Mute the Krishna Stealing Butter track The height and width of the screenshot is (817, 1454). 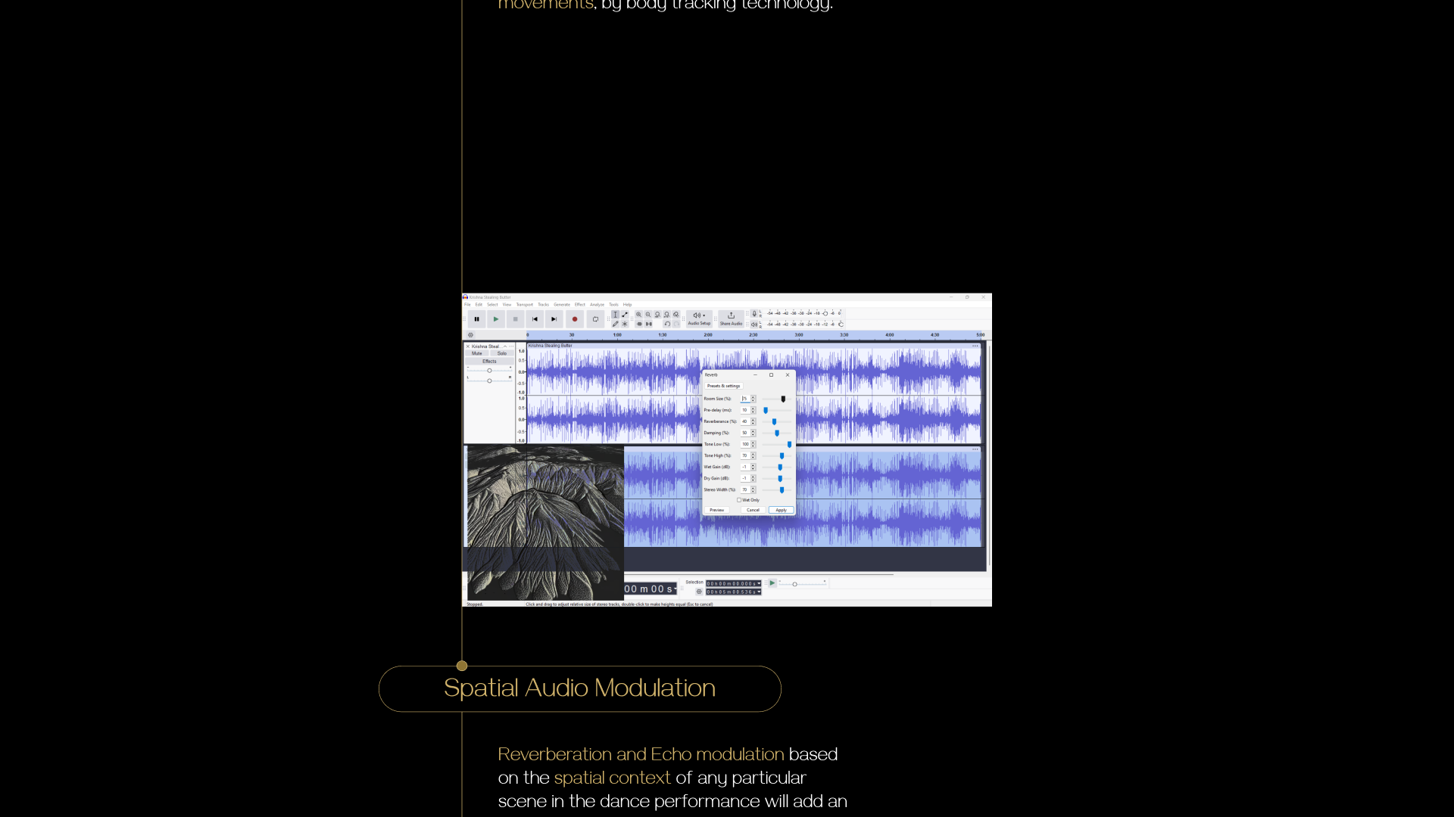pyautogui.click(x=477, y=353)
